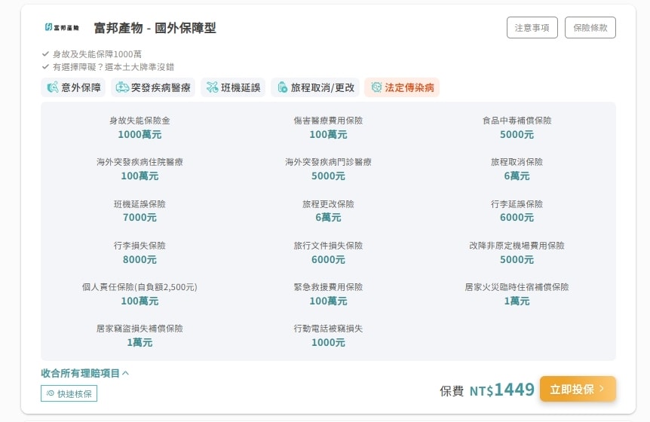Click the 班機延誤 airplane icon
The image size is (650, 422).
click(212, 87)
